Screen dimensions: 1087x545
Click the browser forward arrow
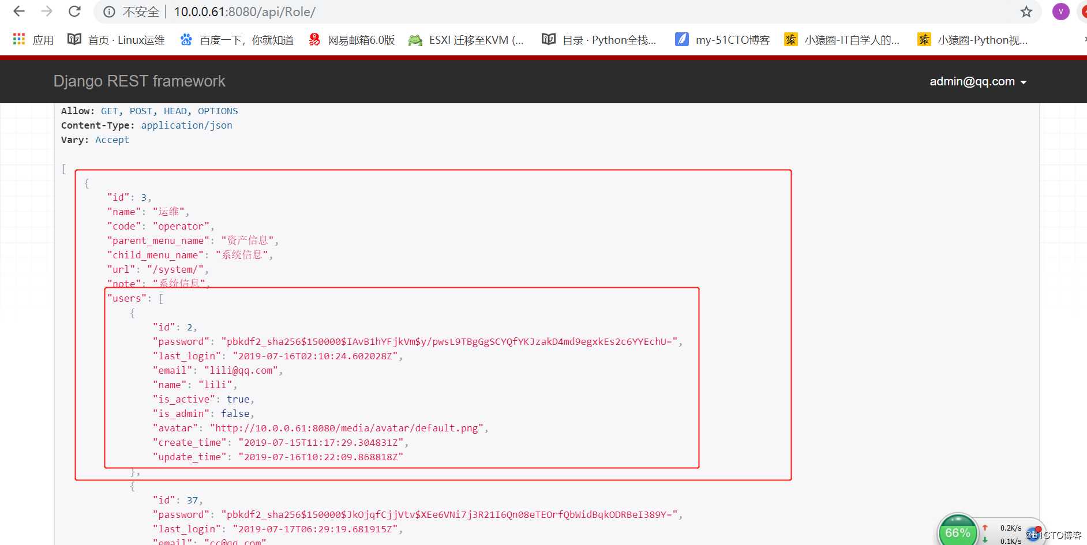click(x=47, y=11)
